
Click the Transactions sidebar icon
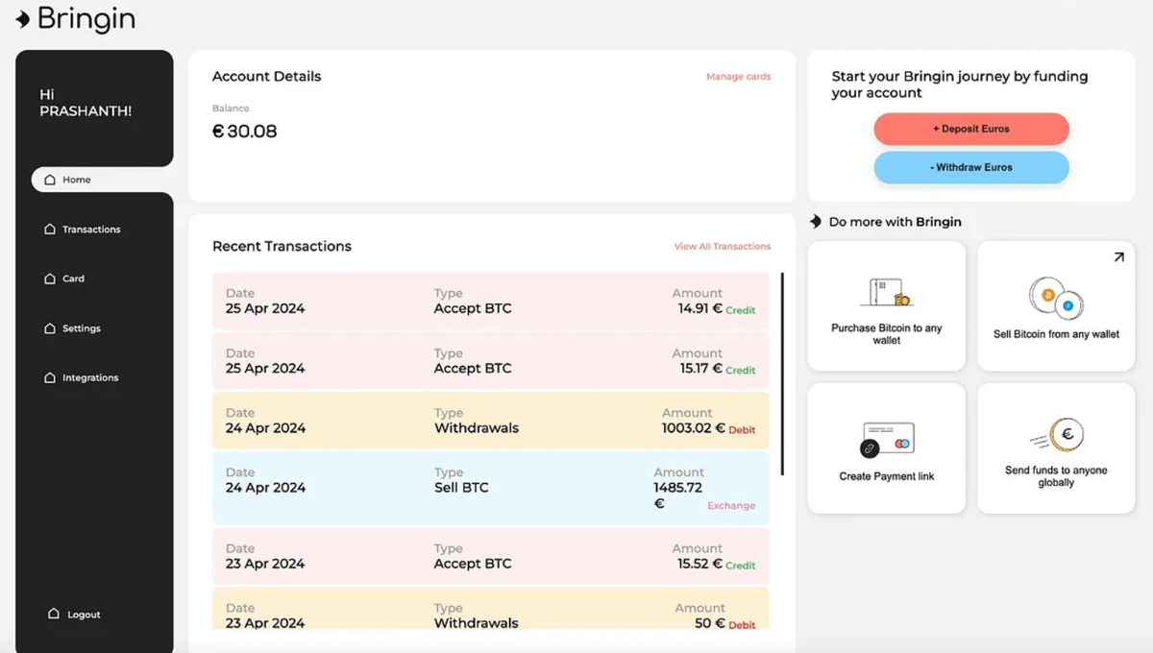tap(50, 230)
